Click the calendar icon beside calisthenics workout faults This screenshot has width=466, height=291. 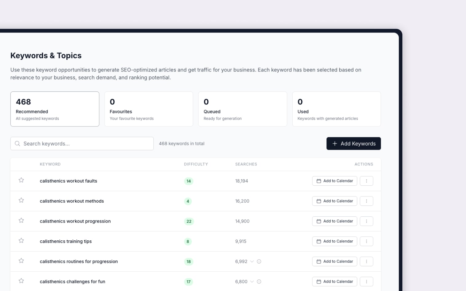point(318,181)
